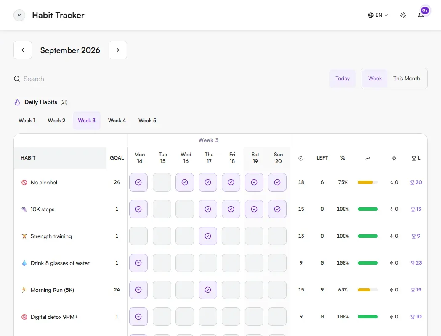Click the completed checkmark column header icon
This screenshot has height=336, width=441.
point(301,158)
